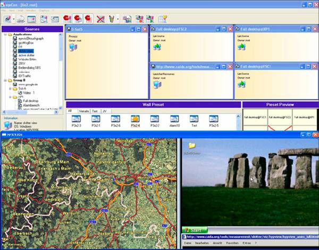Click the red C toolbar icon, first one
This screenshot has height=250, width=319.
pos(67,19)
